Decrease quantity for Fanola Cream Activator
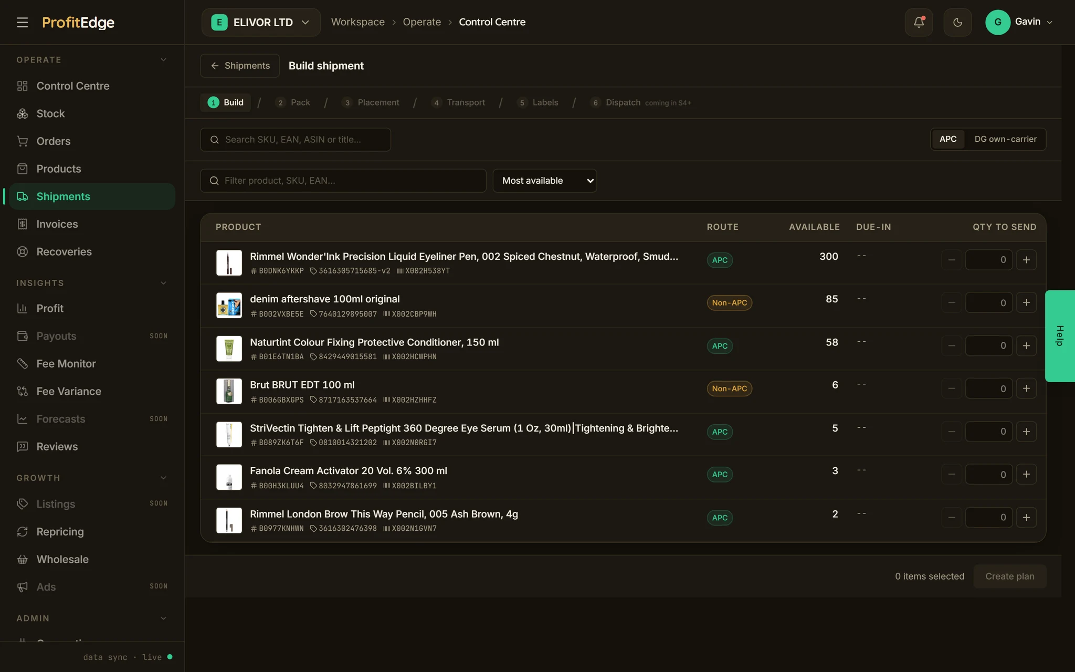The width and height of the screenshot is (1075, 672). pos(952,475)
